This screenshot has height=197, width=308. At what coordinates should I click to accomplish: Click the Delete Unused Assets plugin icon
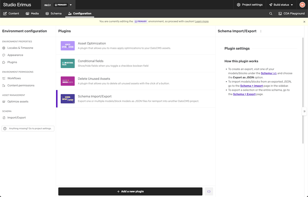pos(68,81)
